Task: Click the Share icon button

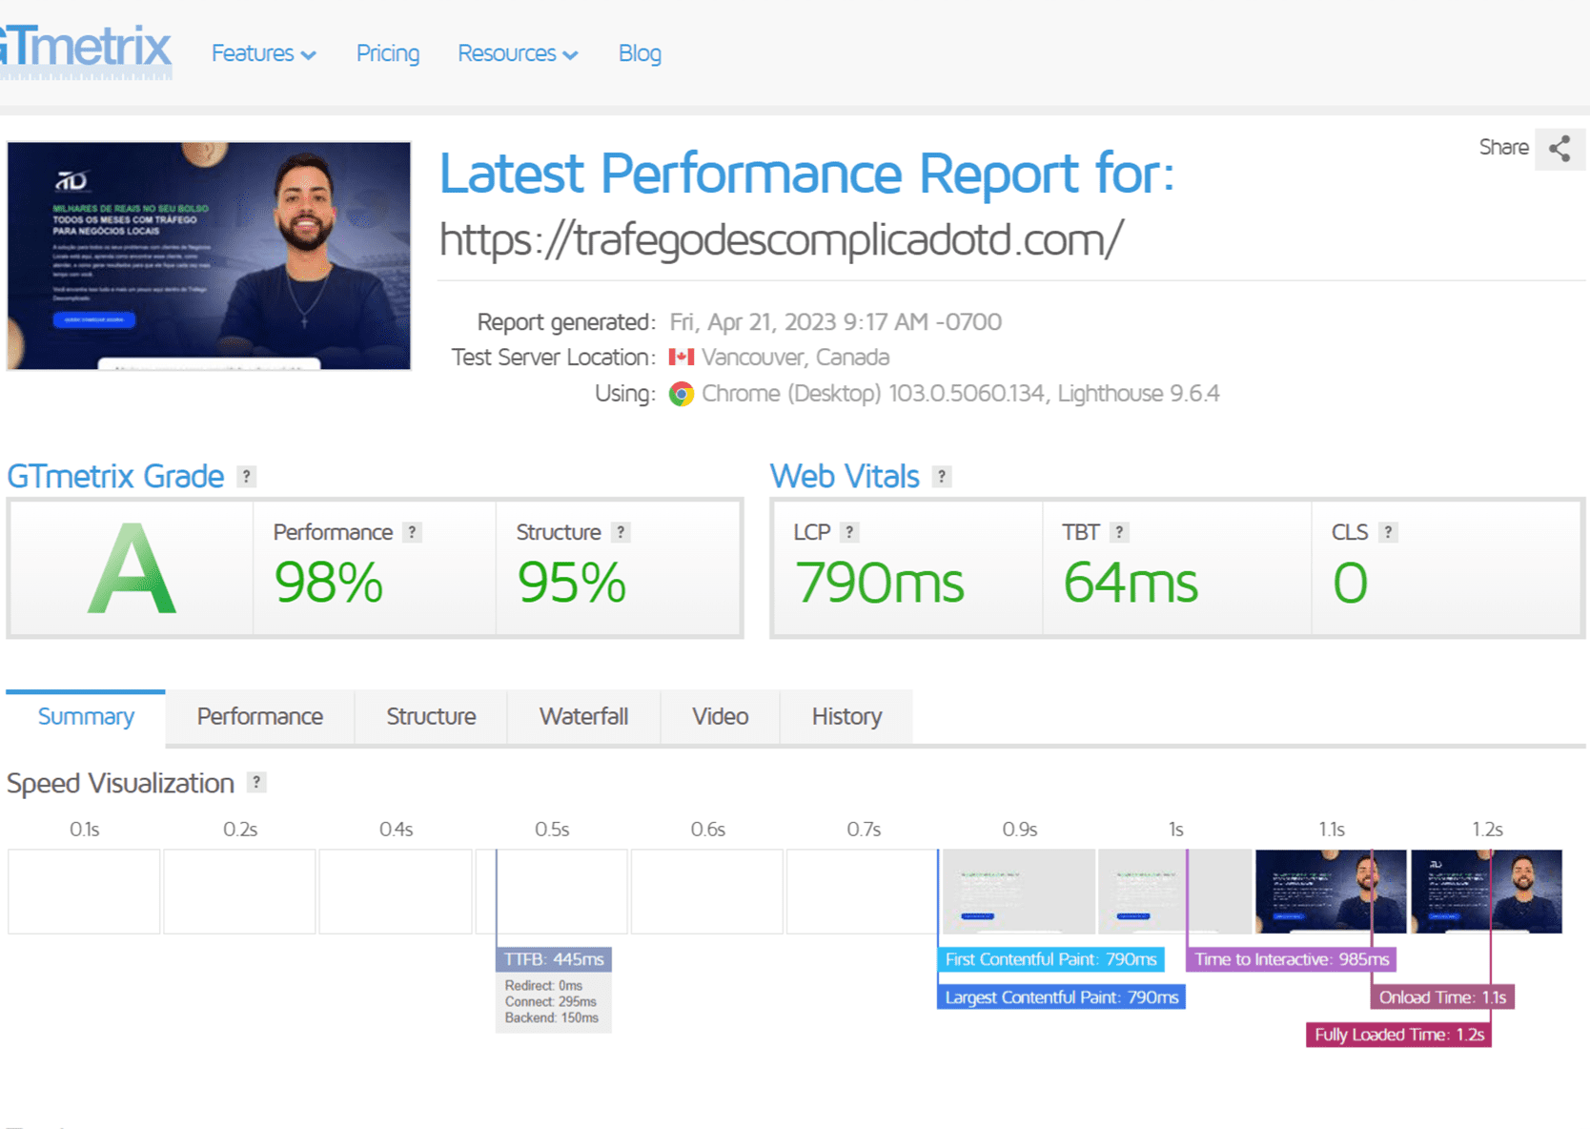Action: click(1559, 148)
